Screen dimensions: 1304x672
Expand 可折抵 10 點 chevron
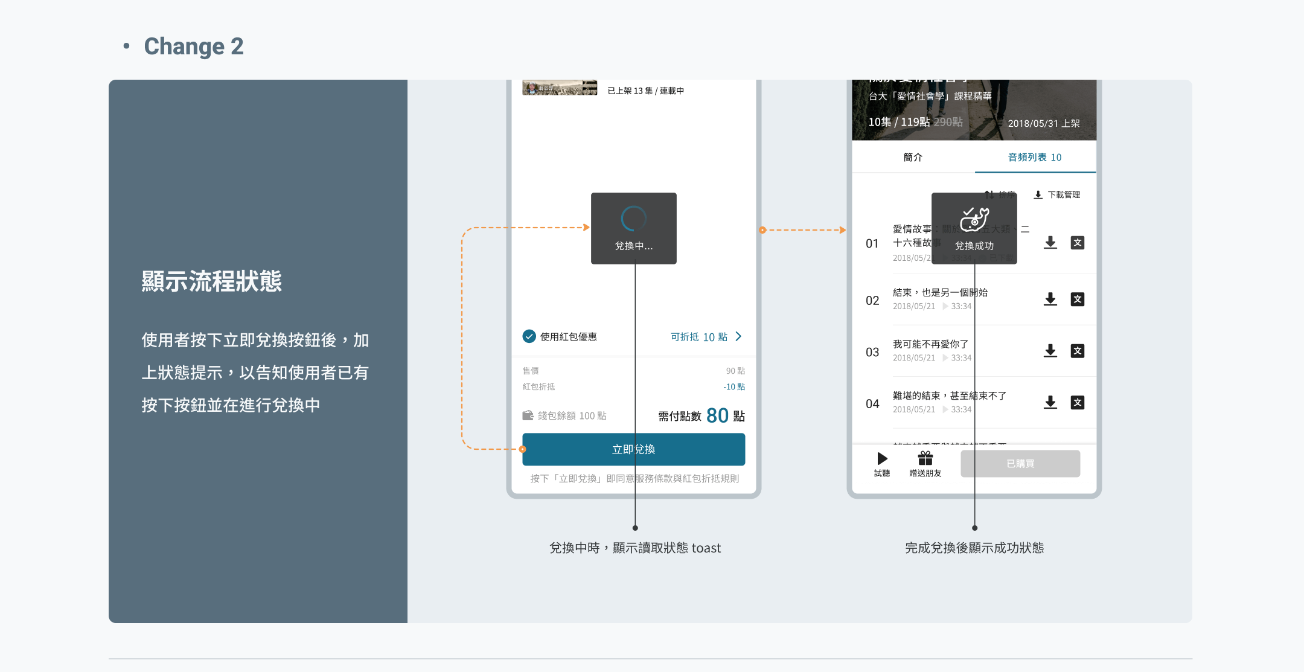(738, 336)
